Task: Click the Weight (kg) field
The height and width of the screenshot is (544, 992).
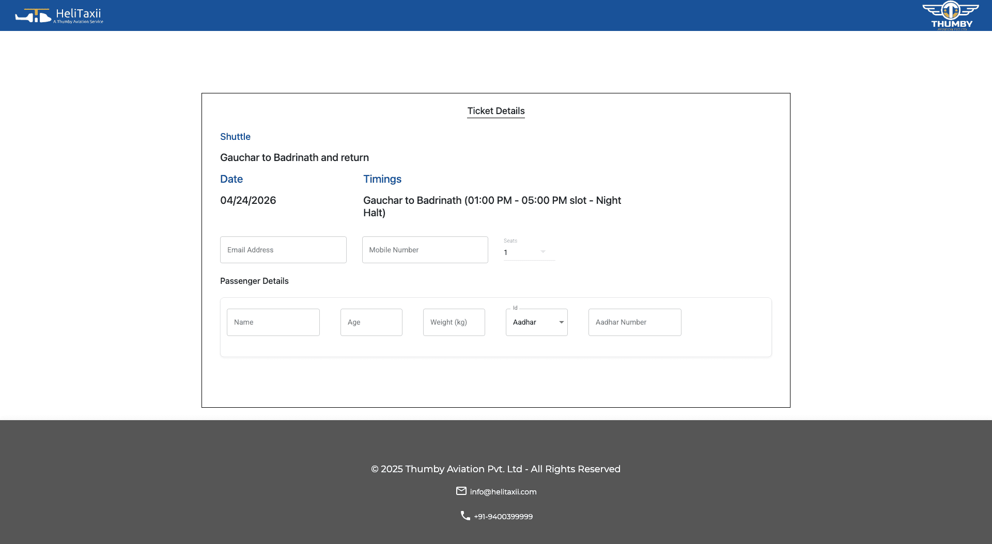Action: [x=454, y=322]
